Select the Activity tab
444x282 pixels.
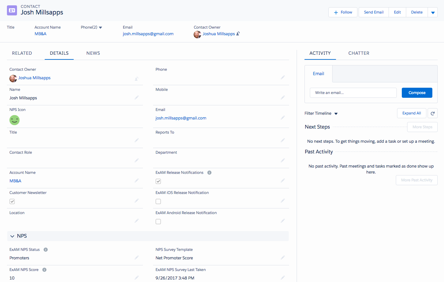pyautogui.click(x=320, y=53)
